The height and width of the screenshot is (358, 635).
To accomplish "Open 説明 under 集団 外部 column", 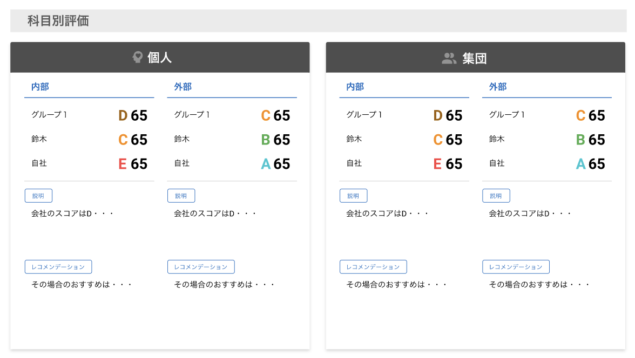I will tap(496, 196).
